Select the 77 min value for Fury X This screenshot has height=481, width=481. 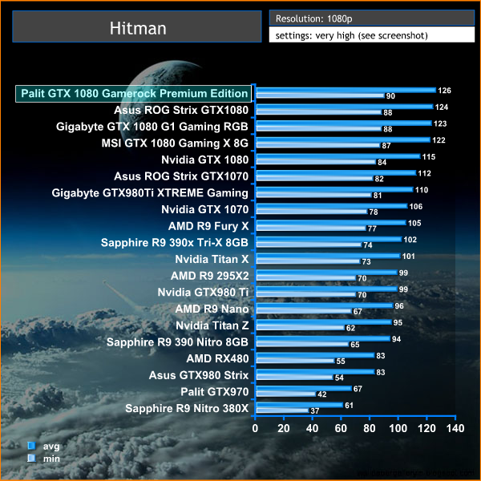372,228
